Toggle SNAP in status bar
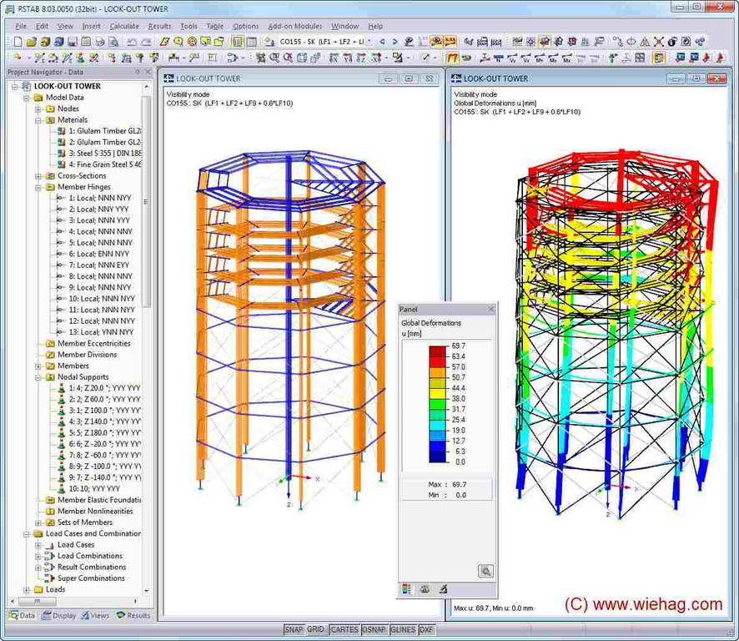Screen dimensions: 739x641 294,629
